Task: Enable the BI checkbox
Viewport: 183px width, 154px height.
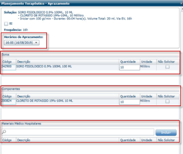Action: [x=6, y=24]
